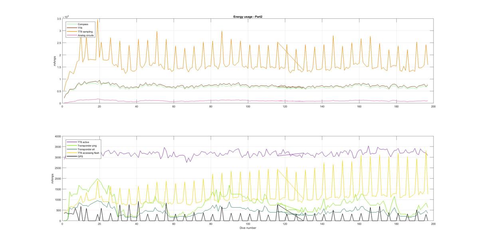The width and height of the screenshot is (479, 248).
Task: Click the 0.5 tick label on upper y-axis
Action: (x=58, y=91)
